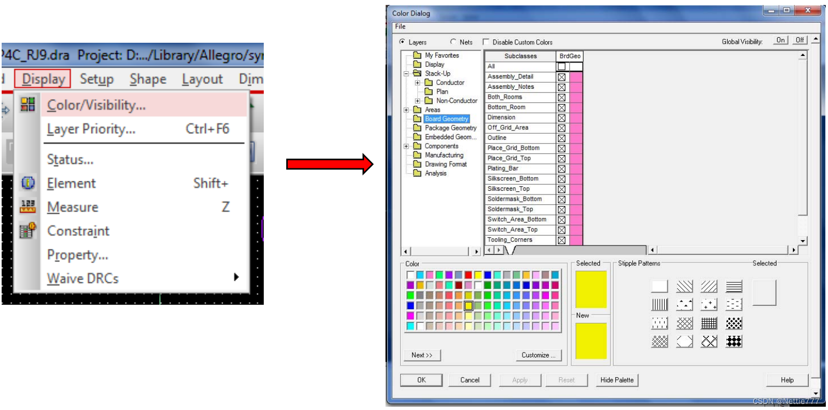Select the blank solid stipple pattern
The height and width of the screenshot is (410, 828).
[660, 286]
